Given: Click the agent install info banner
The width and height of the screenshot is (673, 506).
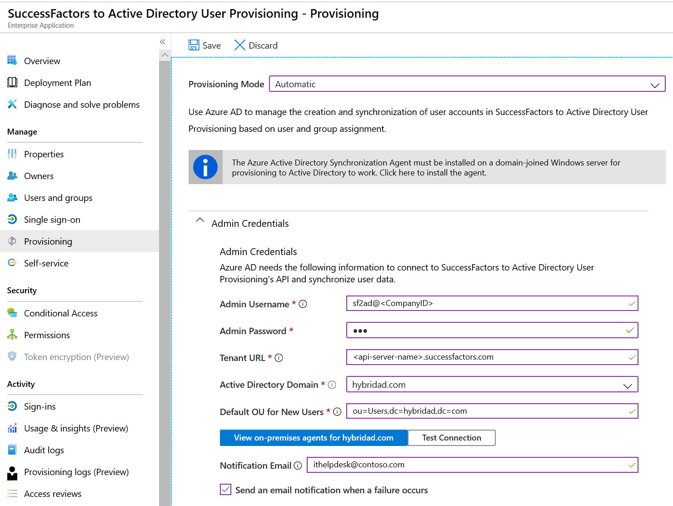Looking at the screenshot, I should point(427,167).
